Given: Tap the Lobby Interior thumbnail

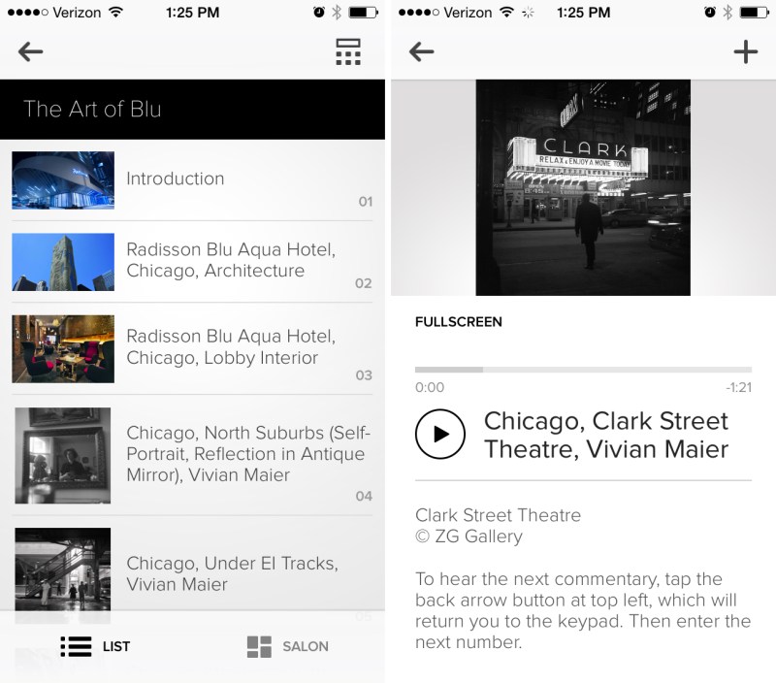Looking at the screenshot, I should (x=63, y=349).
